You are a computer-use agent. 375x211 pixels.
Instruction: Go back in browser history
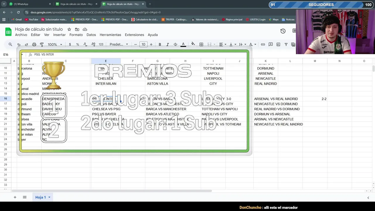point(4,12)
